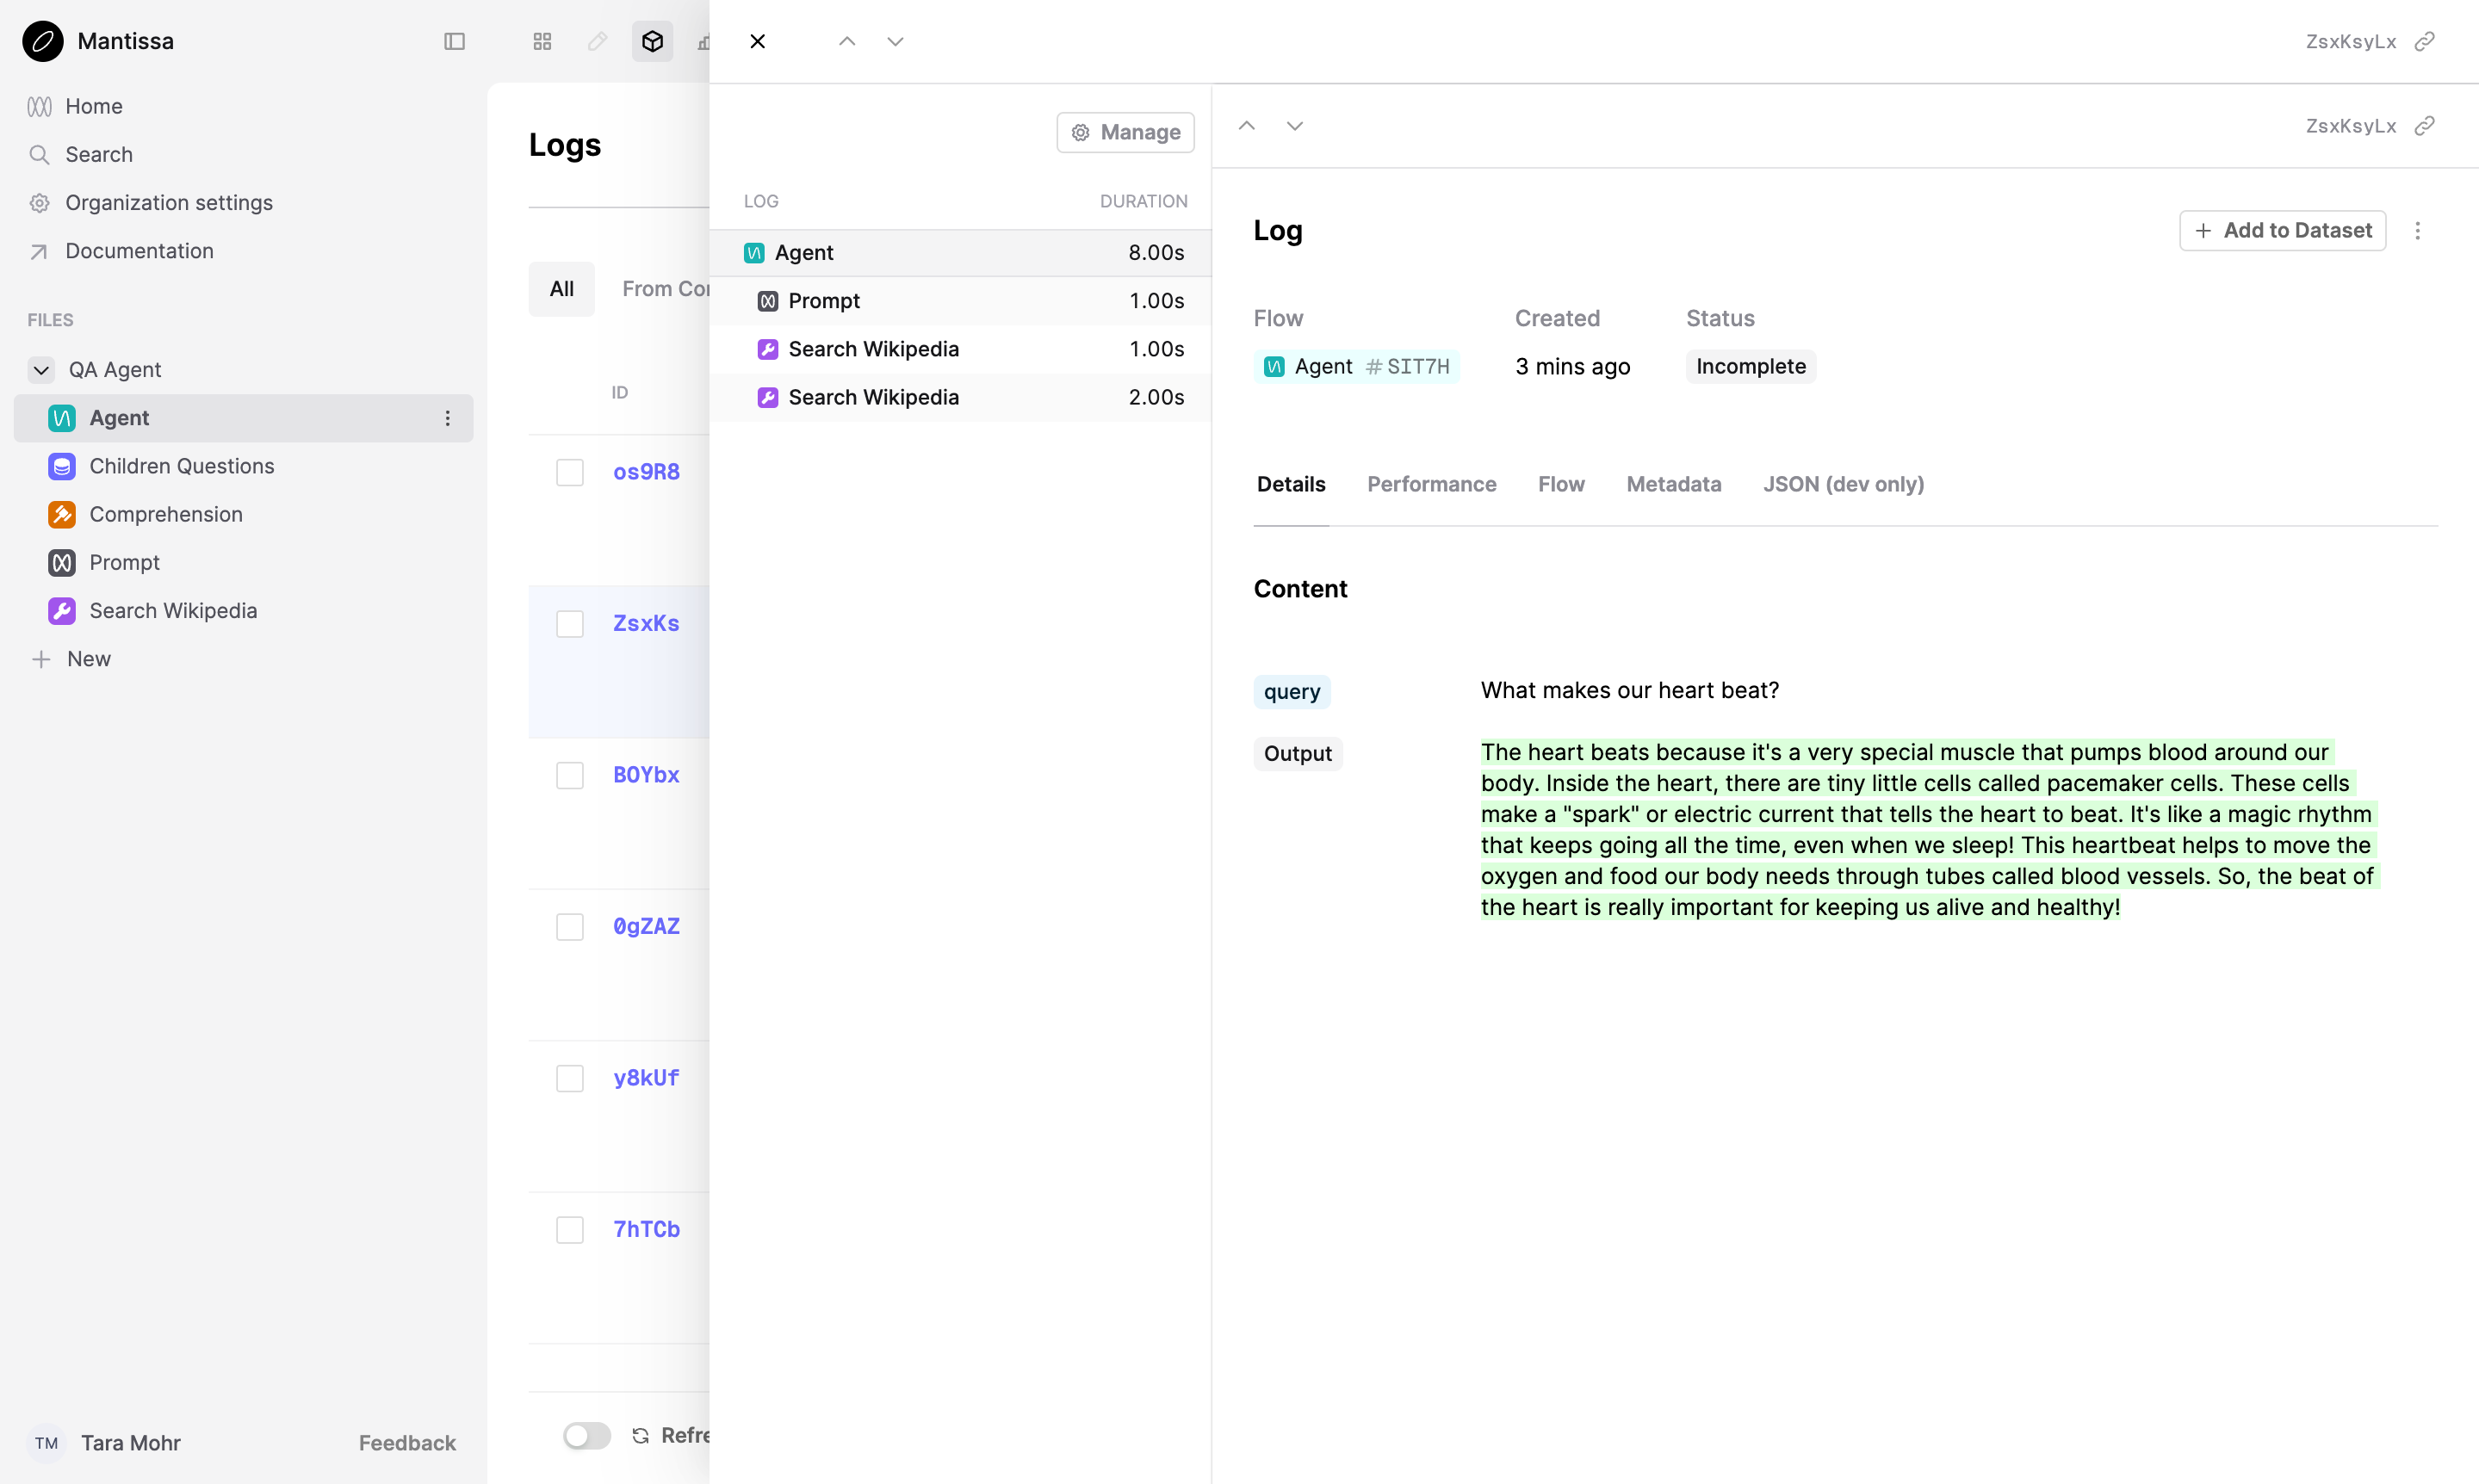Select the cube logs toolbar icon
This screenshot has width=2479, height=1484.
(x=652, y=41)
